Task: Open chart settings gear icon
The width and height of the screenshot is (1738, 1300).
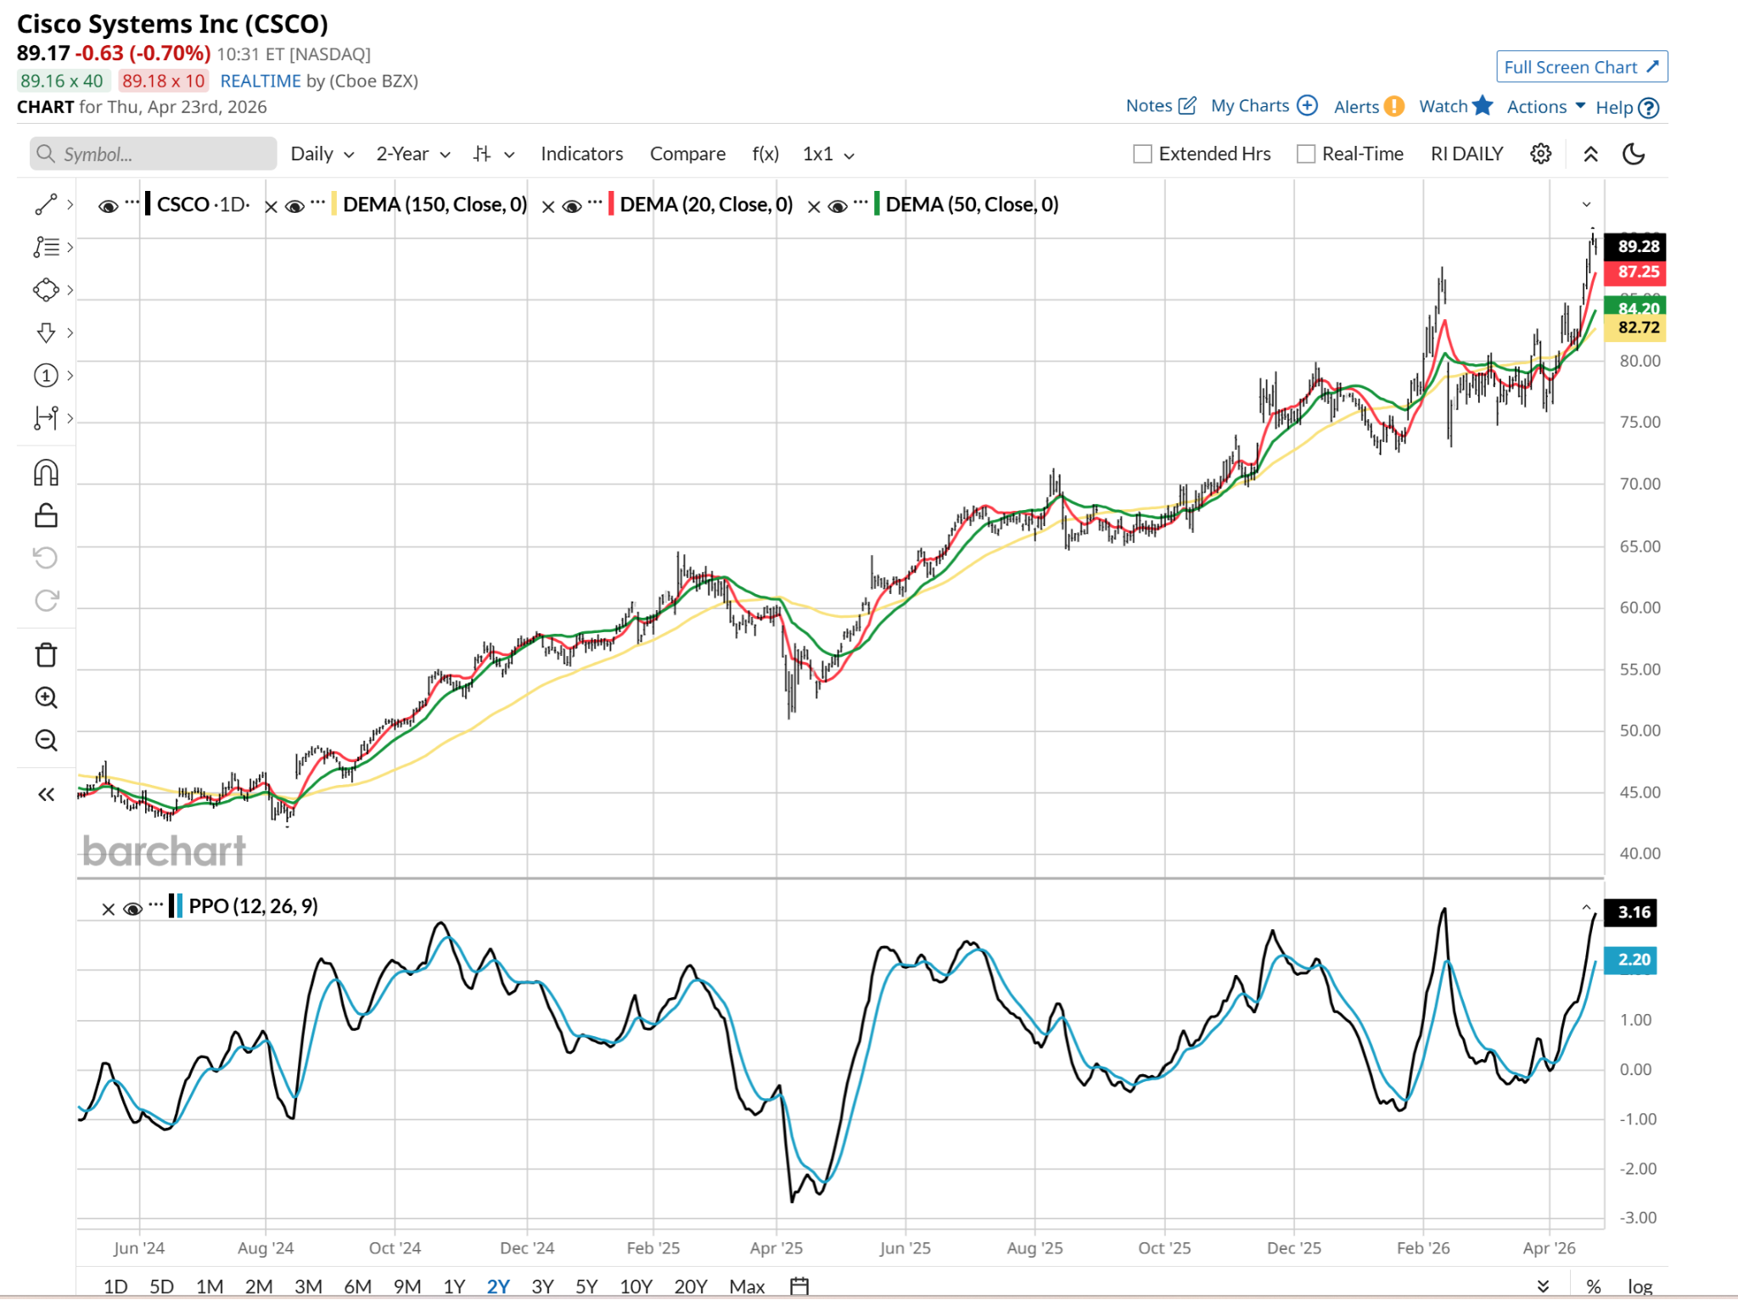Action: point(1540,154)
